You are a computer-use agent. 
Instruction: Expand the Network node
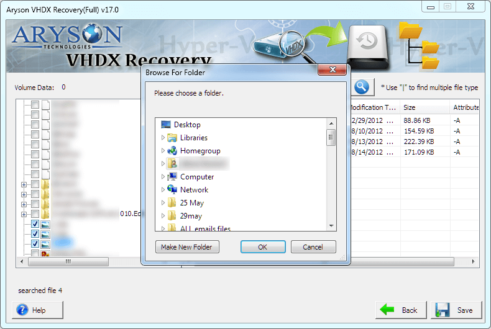(163, 190)
